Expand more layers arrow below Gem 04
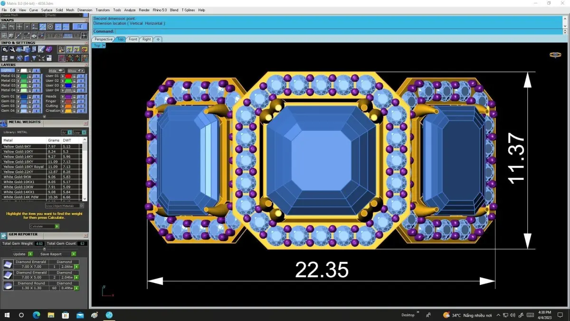570x321 pixels. tap(44, 117)
